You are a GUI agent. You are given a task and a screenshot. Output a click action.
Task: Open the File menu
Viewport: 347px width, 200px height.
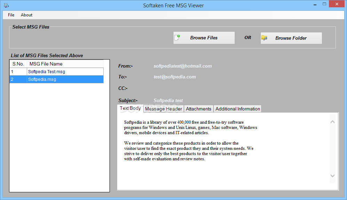pyautogui.click(x=11, y=15)
